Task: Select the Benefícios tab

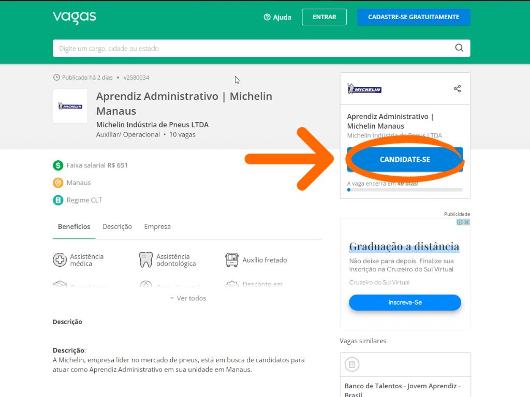Action: 74,226
